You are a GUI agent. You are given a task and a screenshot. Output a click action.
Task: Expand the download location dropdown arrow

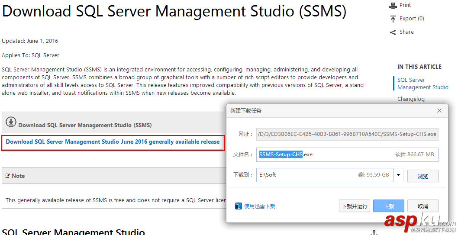tap(398, 175)
